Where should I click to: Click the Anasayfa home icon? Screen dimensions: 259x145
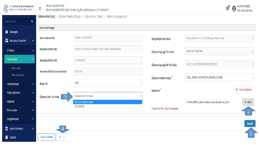pyautogui.click(x=6, y=32)
